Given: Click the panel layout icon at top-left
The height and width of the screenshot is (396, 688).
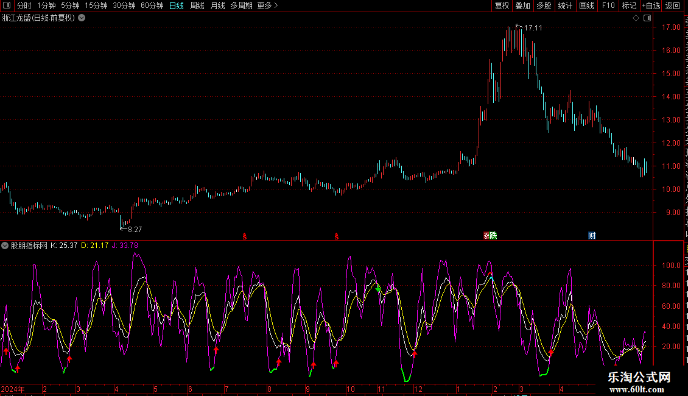Looking at the screenshot, I should [7, 5].
